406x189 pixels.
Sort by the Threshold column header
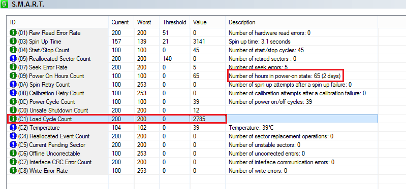coord(175,22)
